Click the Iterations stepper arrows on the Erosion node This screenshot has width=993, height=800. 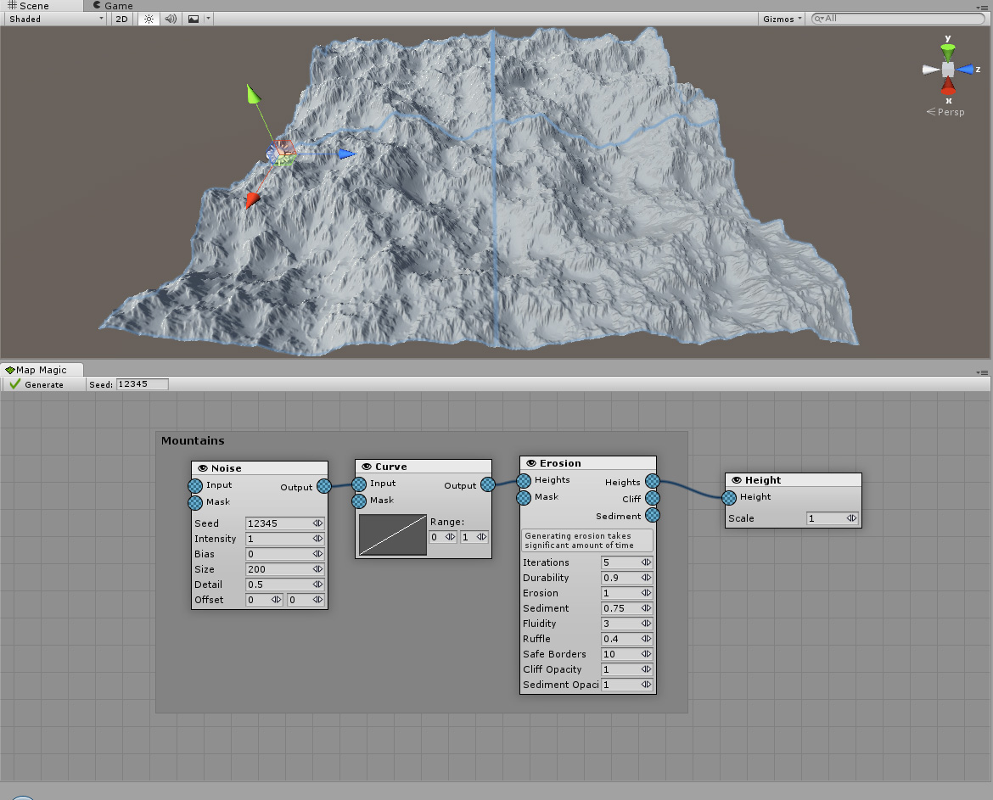648,562
